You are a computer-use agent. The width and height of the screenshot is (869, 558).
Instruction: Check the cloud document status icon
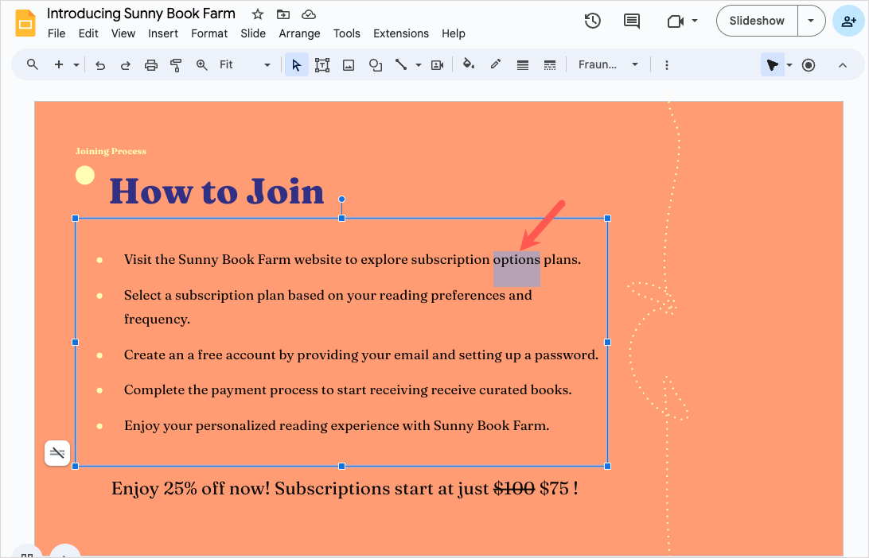309,14
